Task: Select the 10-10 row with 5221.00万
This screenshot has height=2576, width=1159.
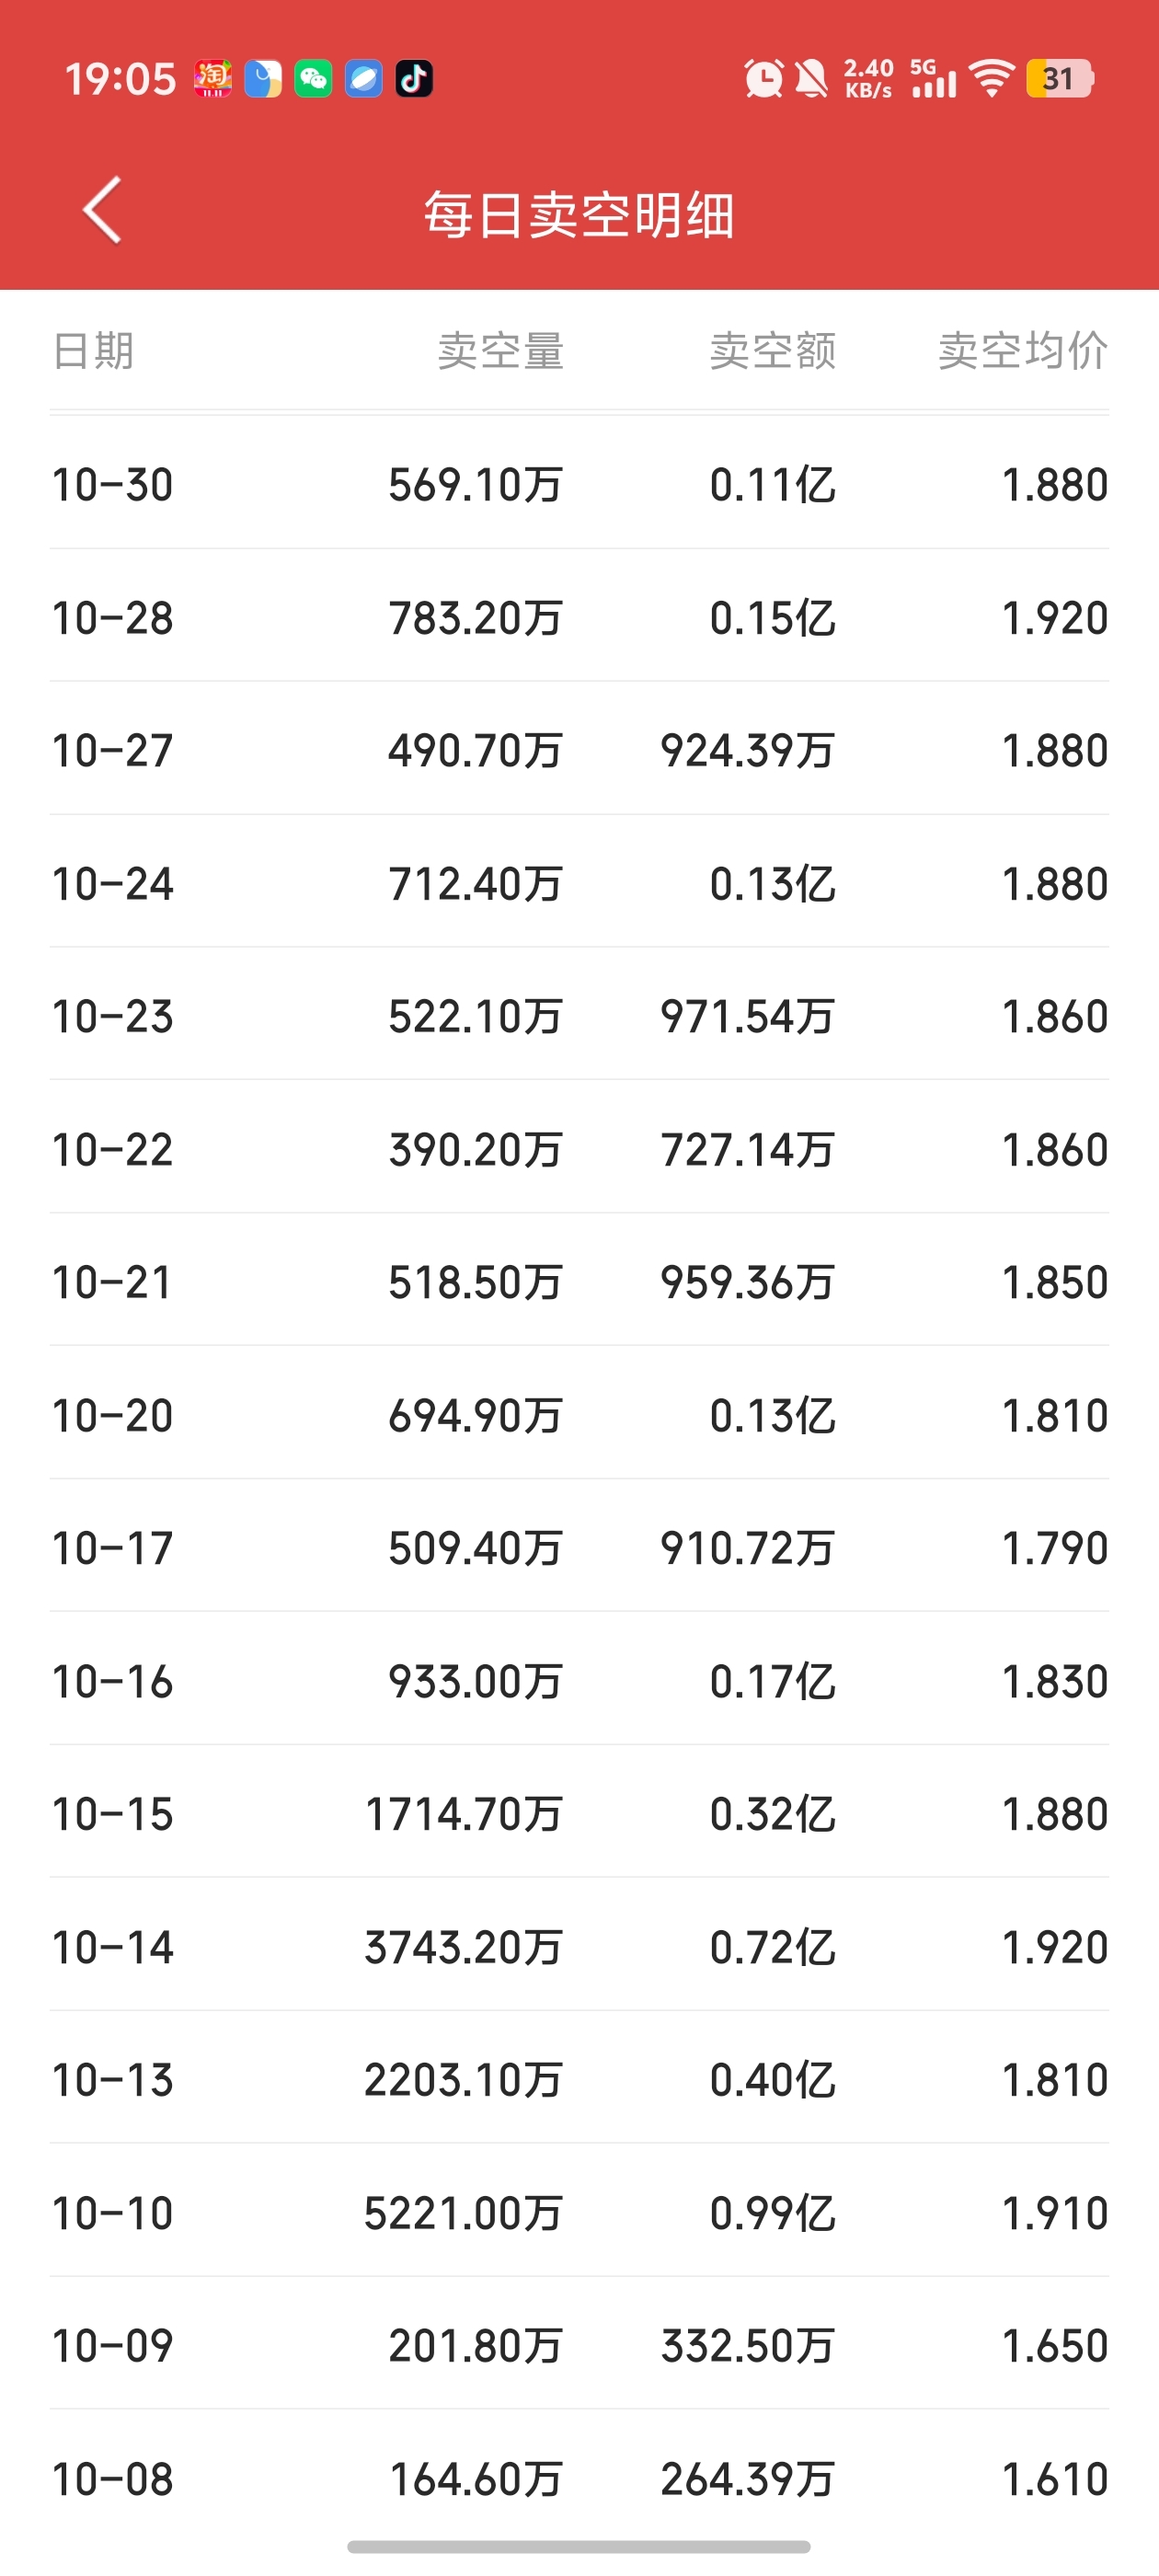Action: tap(579, 2213)
